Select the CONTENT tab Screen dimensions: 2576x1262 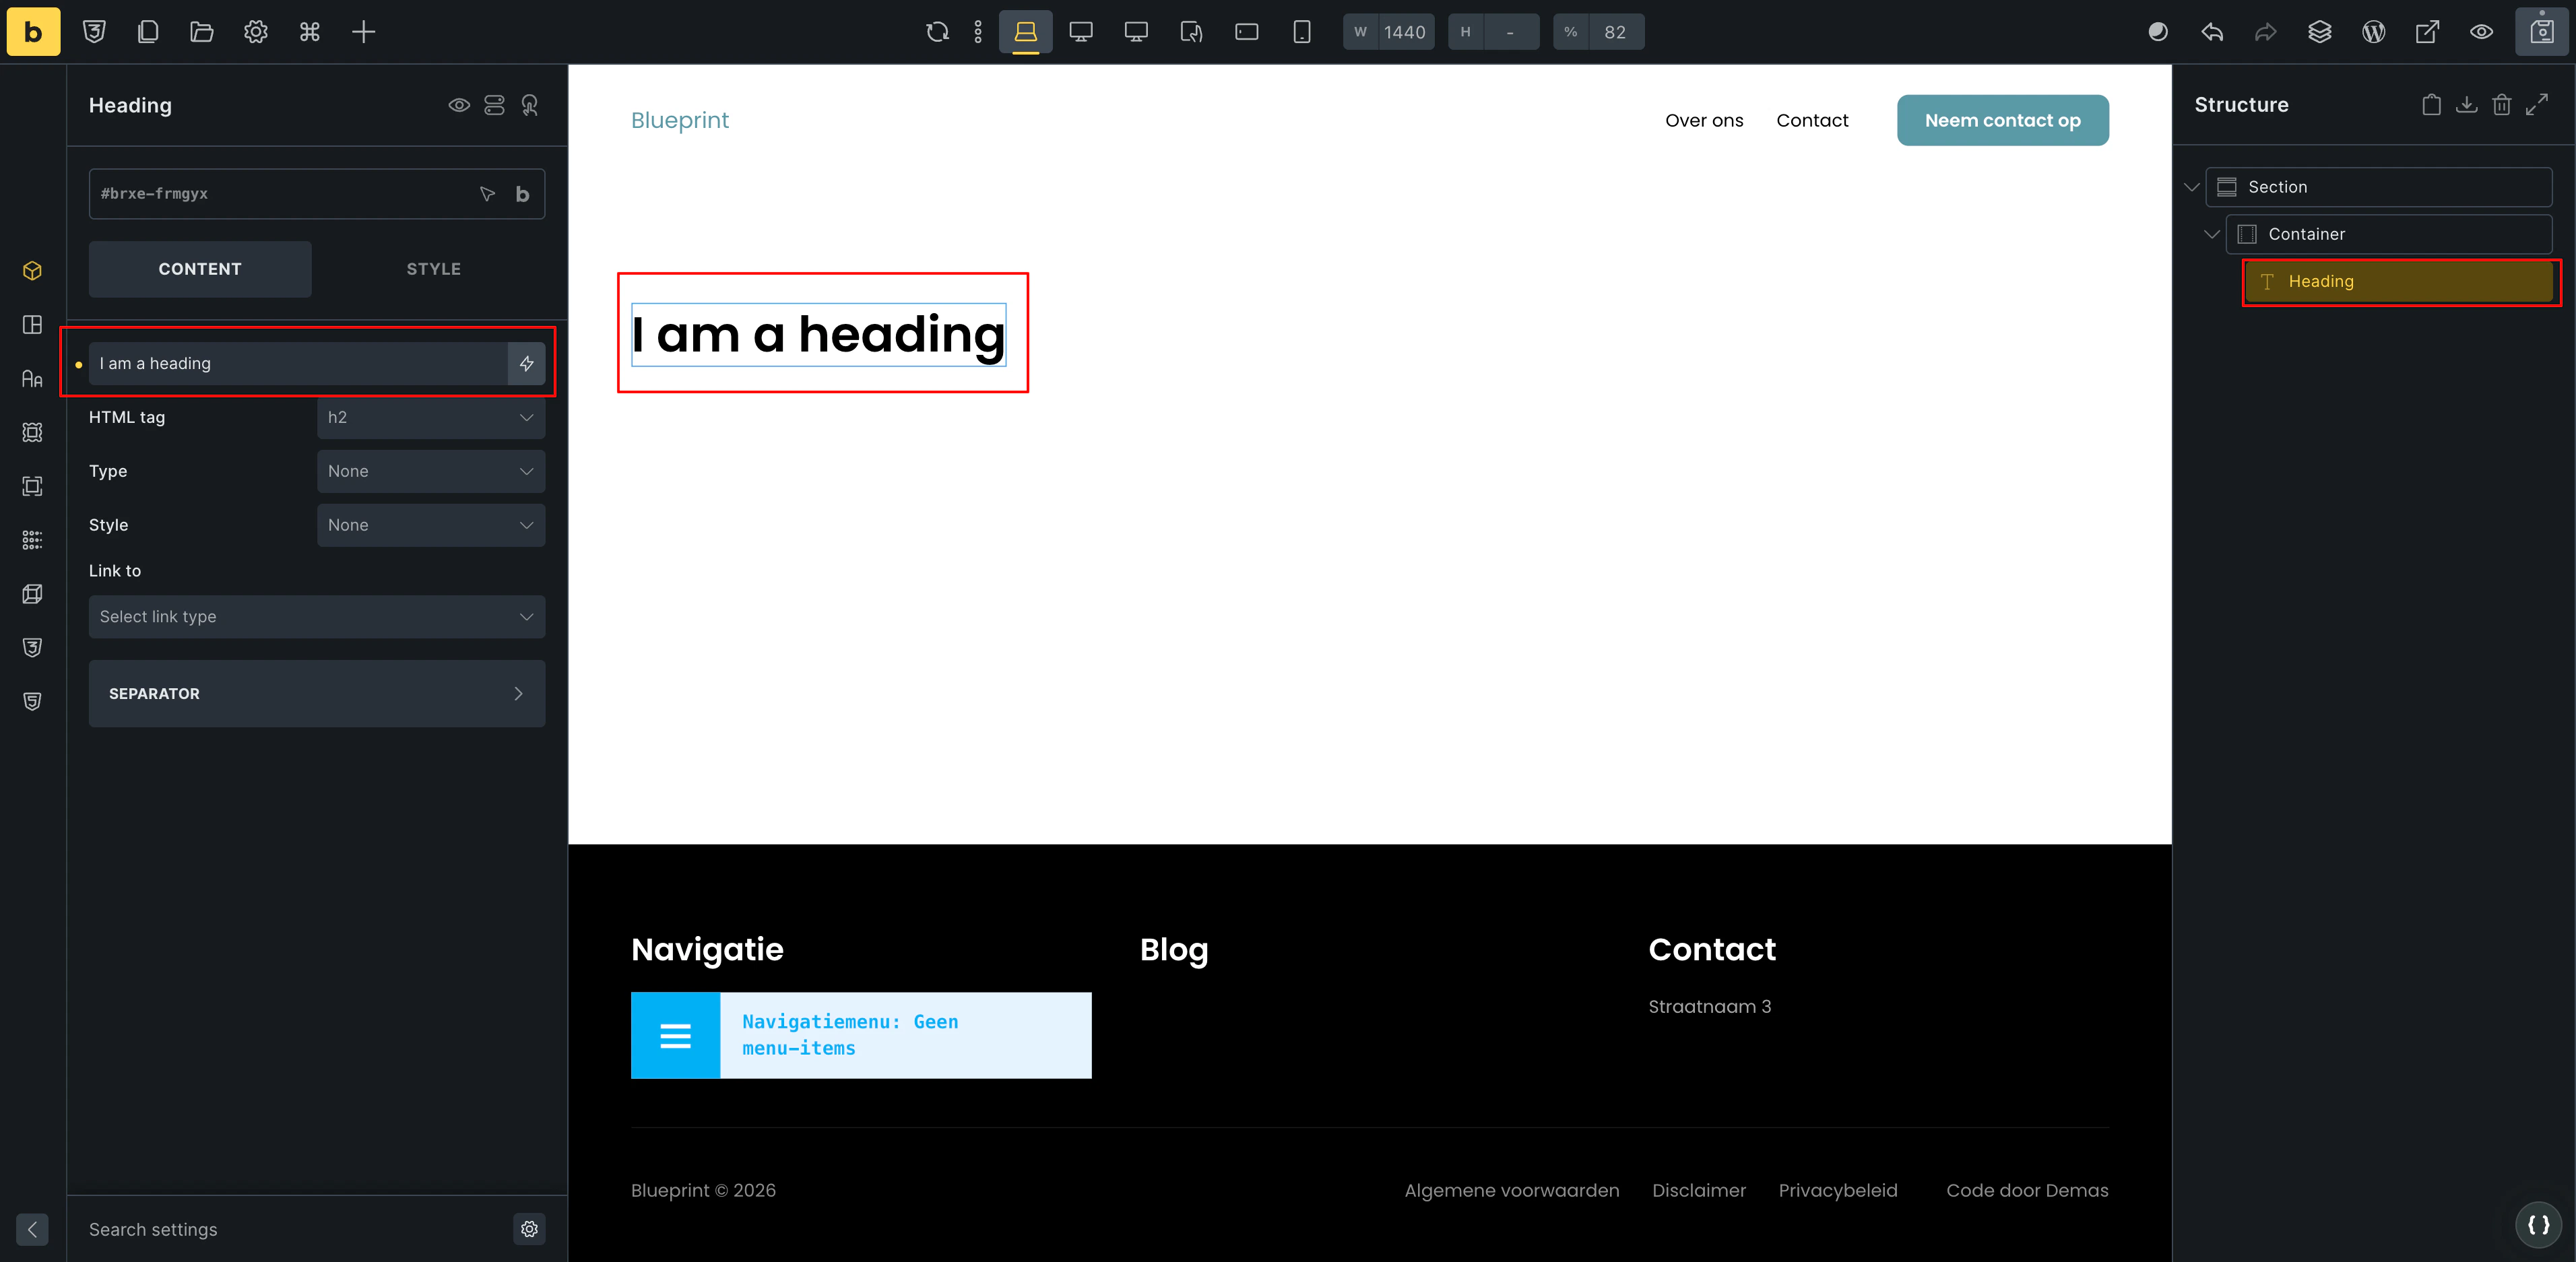(x=200, y=269)
